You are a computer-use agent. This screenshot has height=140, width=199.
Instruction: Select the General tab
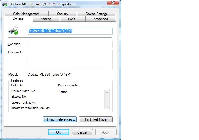click(18, 19)
